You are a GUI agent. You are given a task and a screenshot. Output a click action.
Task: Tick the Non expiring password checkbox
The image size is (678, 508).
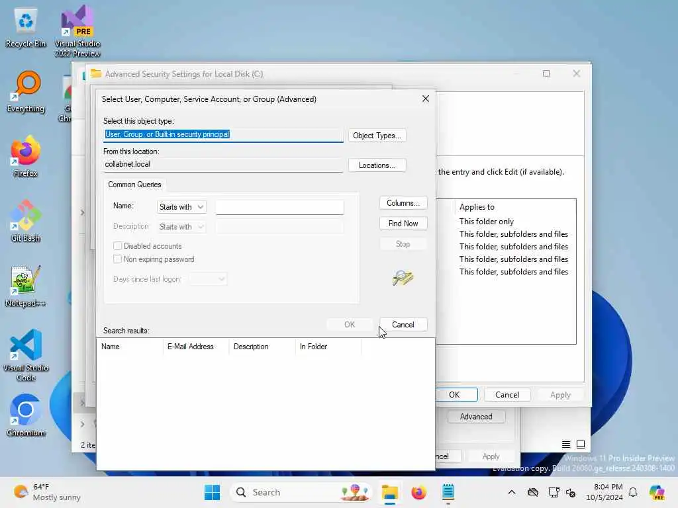click(117, 259)
